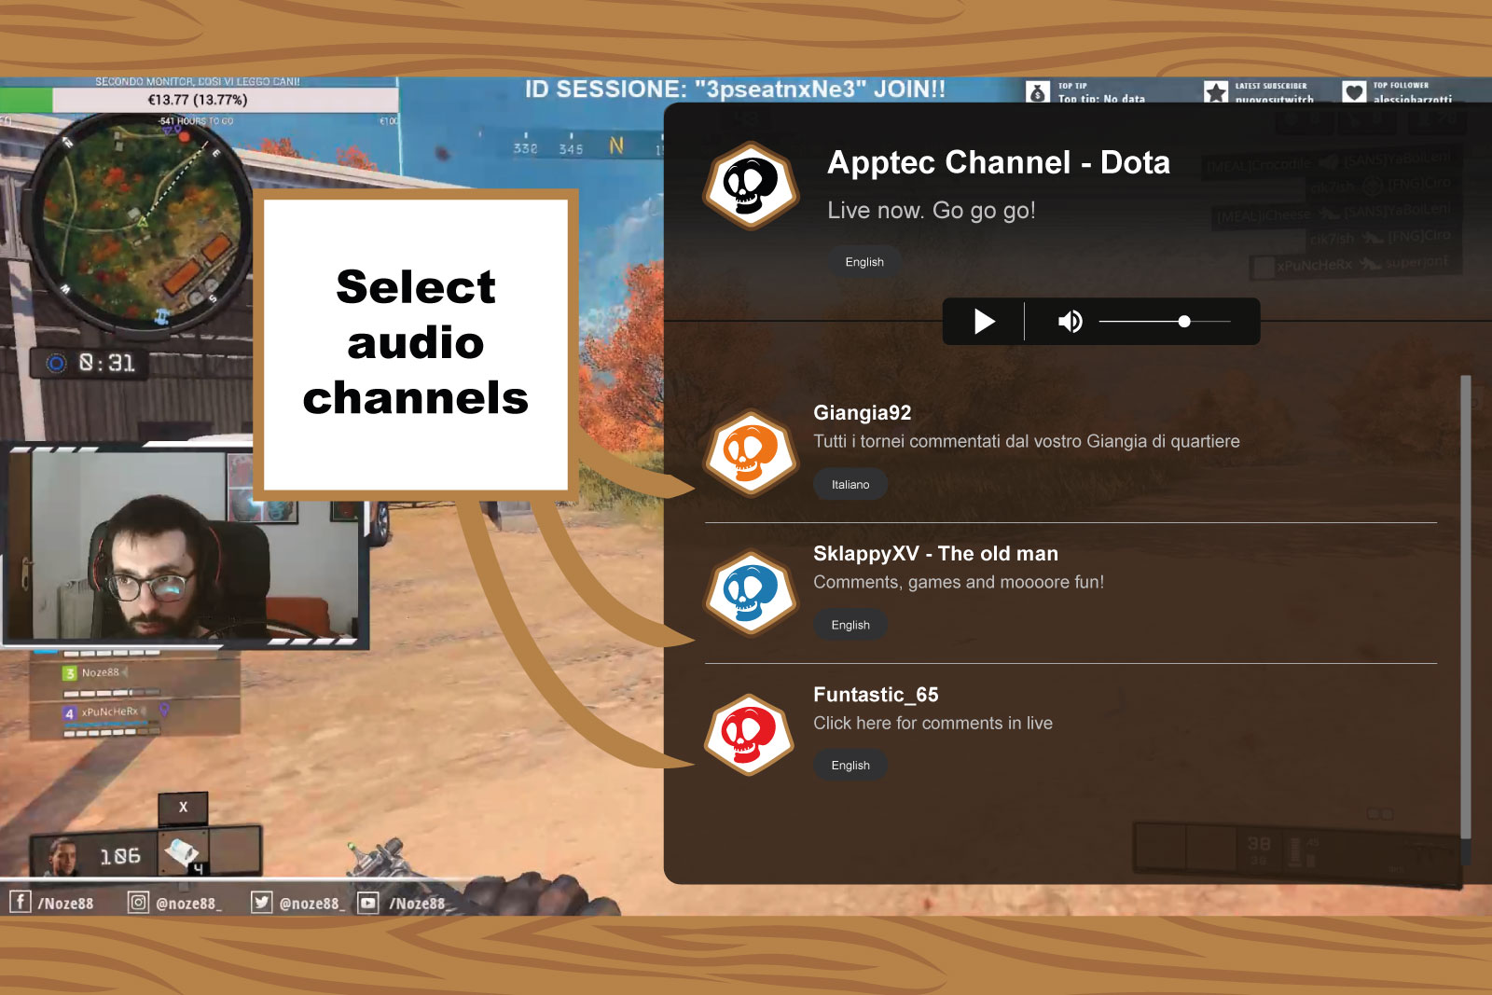The image size is (1492, 995).
Task: Play the Apptec channel audio
Action: click(985, 322)
